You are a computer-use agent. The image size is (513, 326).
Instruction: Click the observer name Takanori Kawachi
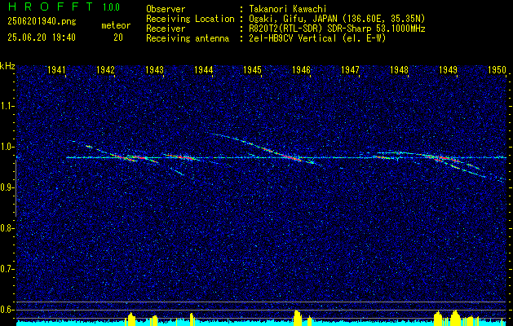pos(288,10)
